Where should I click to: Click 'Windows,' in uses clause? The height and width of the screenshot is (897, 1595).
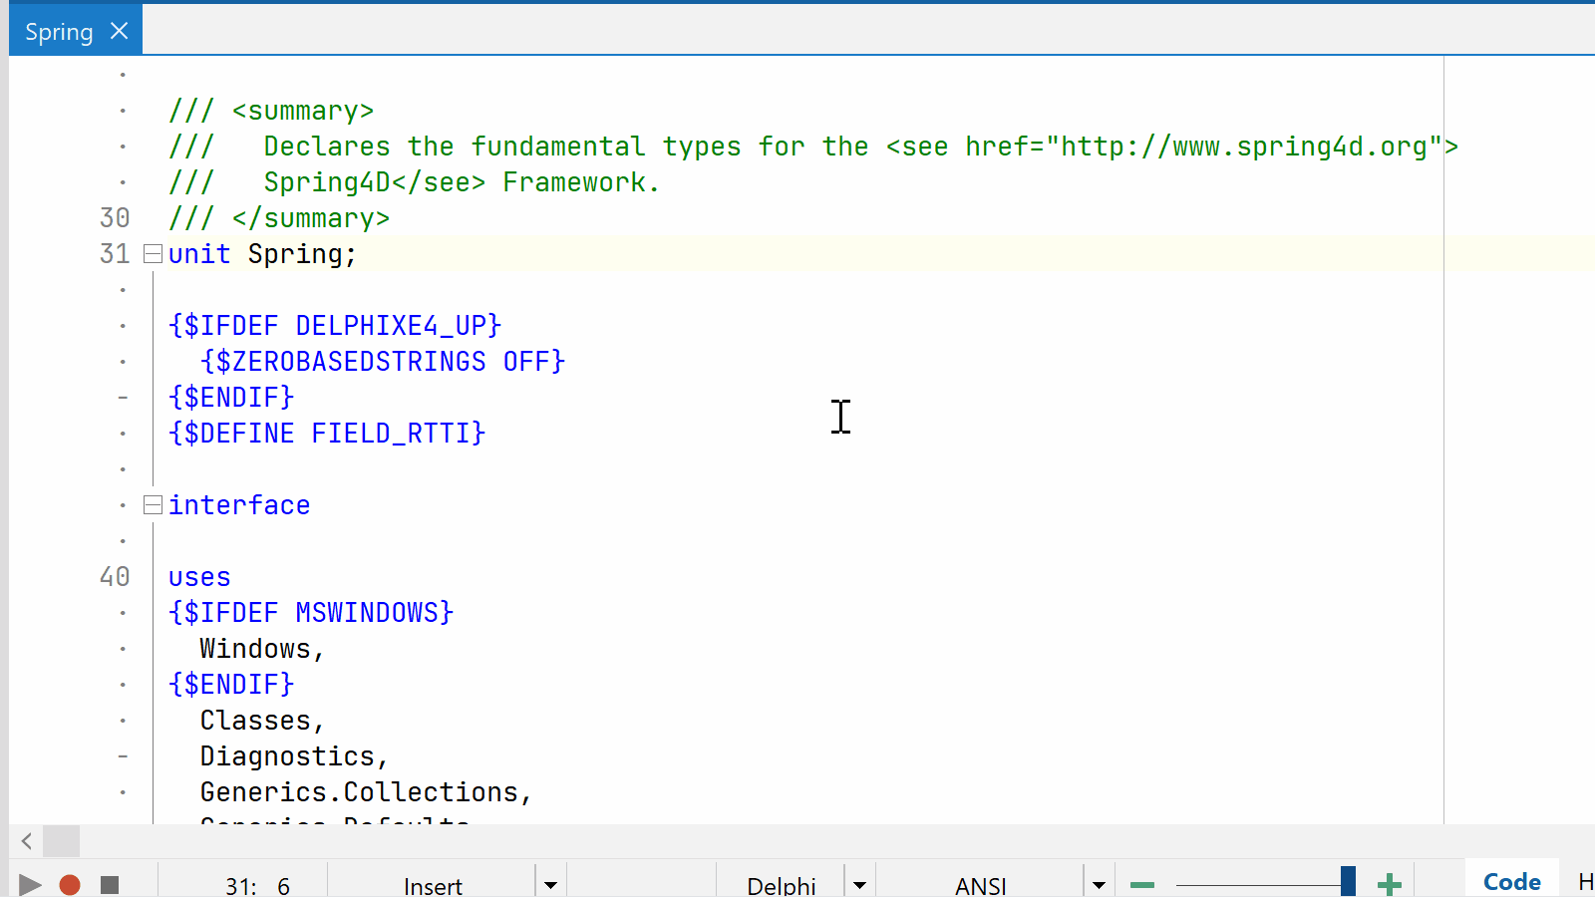[x=262, y=649]
